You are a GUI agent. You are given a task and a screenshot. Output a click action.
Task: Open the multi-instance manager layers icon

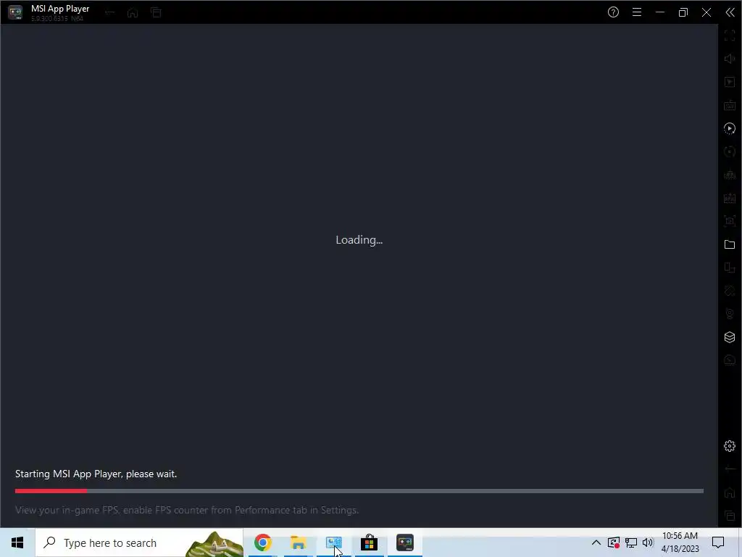(729, 337)
